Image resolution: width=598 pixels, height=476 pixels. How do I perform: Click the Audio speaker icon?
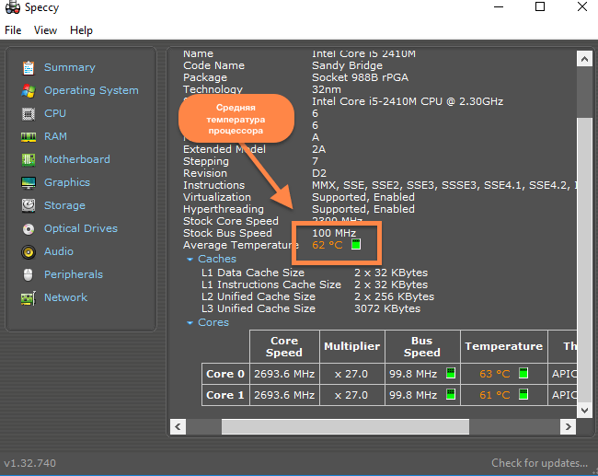(29, 252)
